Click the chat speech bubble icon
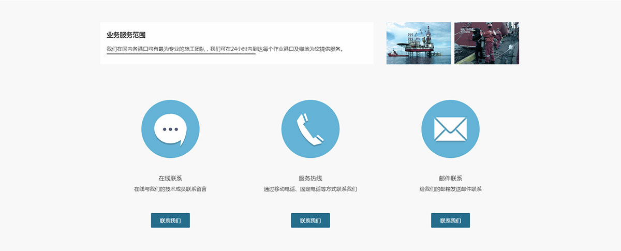 coord(170,129)
